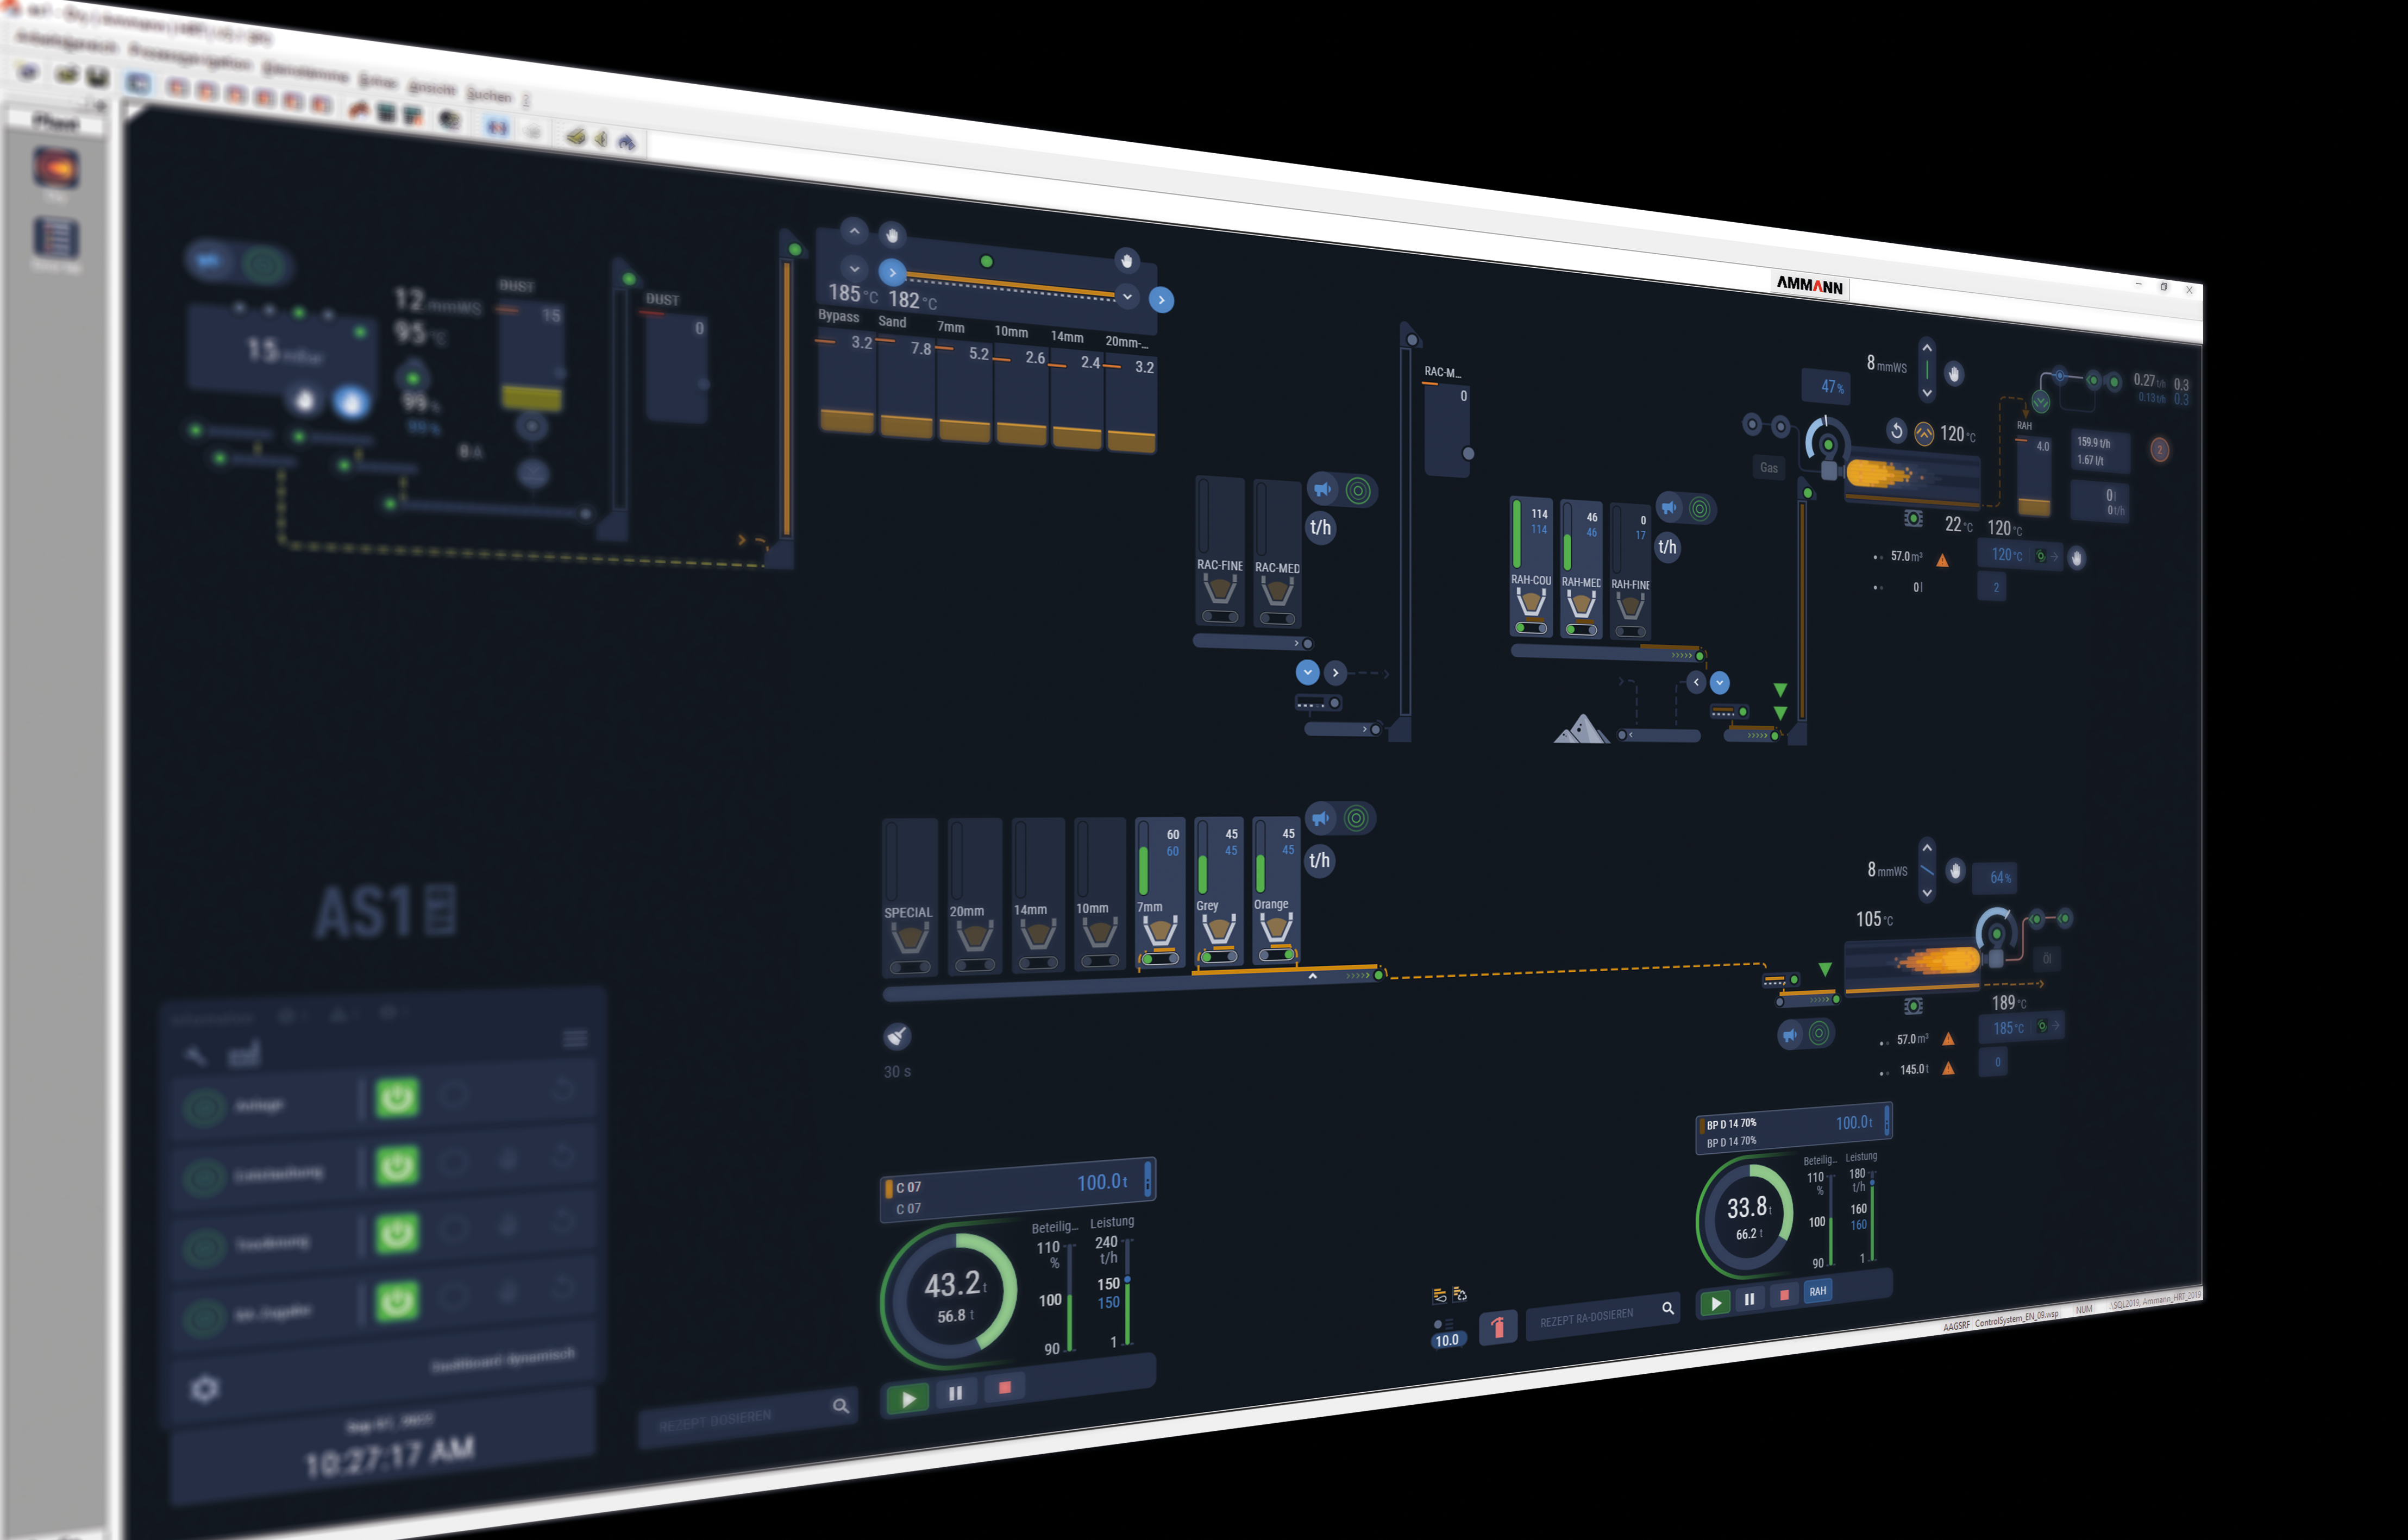The width and height of the screenshot is (2408, 1540).
Task: Click warning triangle next to 145.0 t
Action: (1948, 1068)
